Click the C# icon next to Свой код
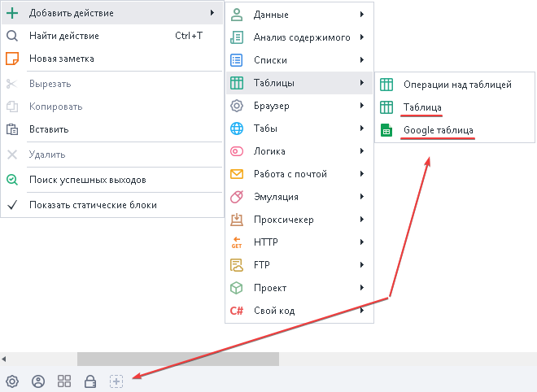 point(237,310)
